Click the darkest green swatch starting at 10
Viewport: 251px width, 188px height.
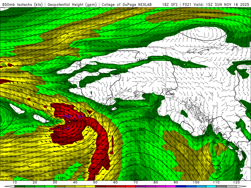(x=19, y=186)
